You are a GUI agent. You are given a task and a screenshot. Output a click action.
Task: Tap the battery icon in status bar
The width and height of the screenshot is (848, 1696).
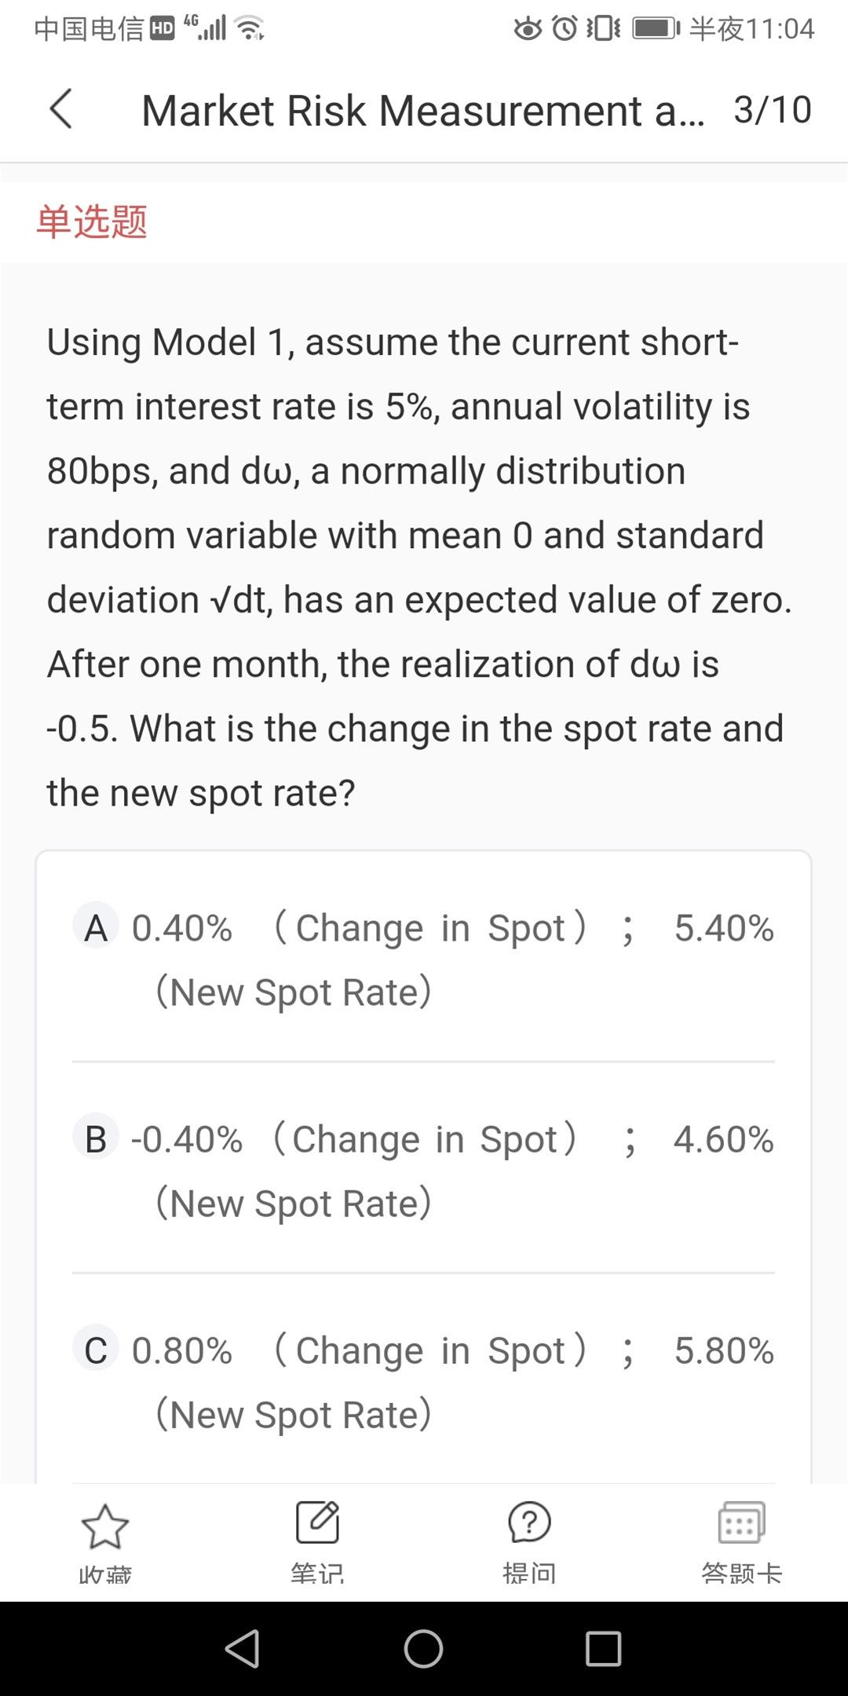click(656, 29)
